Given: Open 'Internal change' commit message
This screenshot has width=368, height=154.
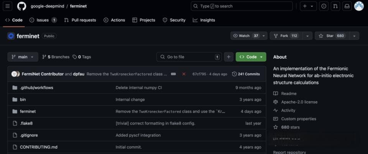Looking at the screenshot, I should pos(130,99).
